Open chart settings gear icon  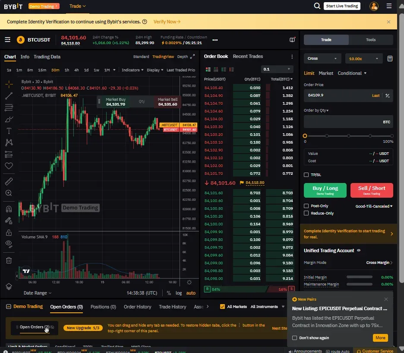pos(189,282)
